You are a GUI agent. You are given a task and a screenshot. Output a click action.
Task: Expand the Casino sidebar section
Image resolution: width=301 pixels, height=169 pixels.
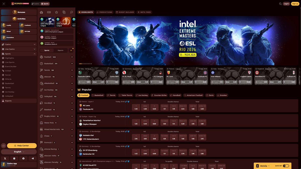click(x=19, y=44)
